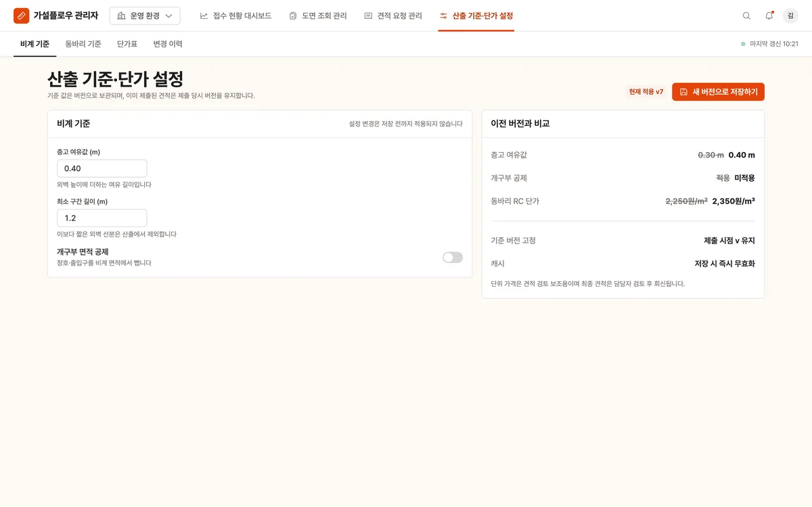Click the bold 0.40 m comparison value
Image resolution: width=812 pixels, height=507 pixels.
pyautogui.click(x=742, y=155)
